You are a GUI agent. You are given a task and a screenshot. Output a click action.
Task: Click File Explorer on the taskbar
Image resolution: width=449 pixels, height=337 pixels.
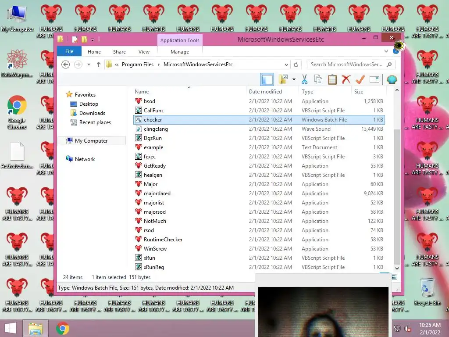click(36, 328)
